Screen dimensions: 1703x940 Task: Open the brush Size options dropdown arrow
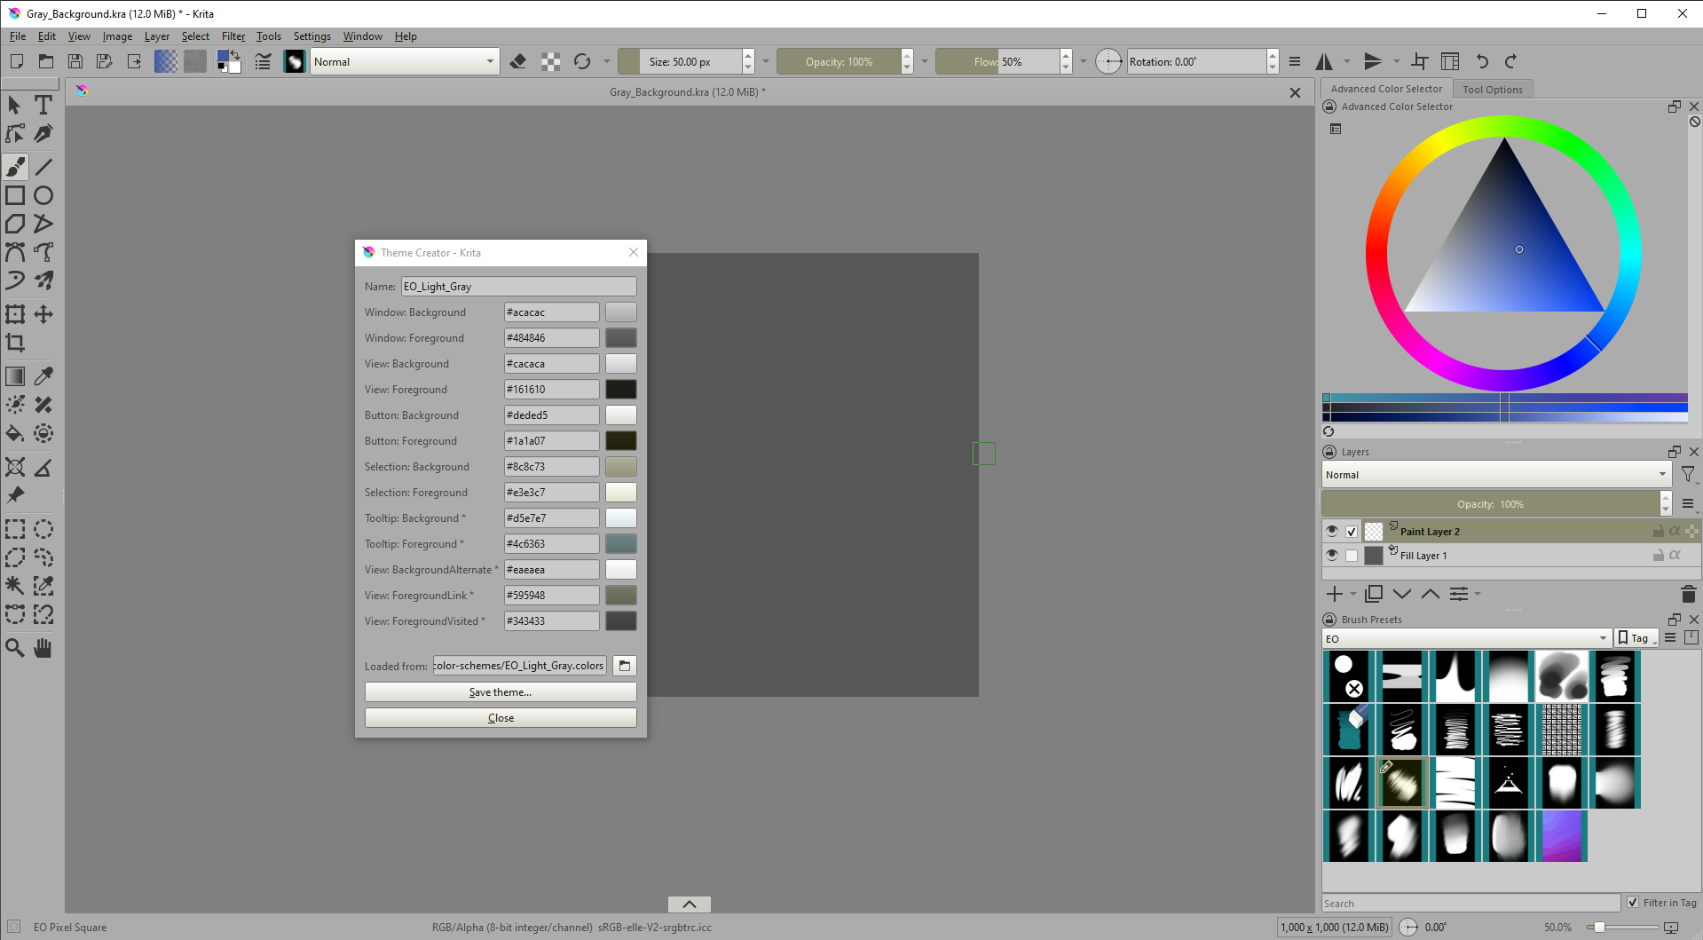766,61
